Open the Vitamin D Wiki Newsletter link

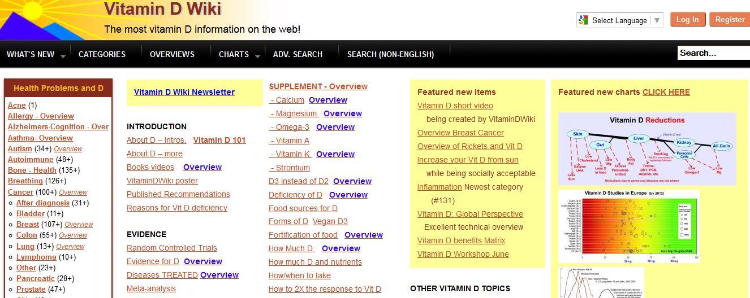(184, 92)
